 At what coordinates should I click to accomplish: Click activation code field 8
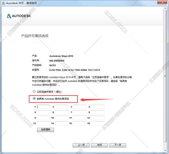pyautogui.click(x=98, y=112)
